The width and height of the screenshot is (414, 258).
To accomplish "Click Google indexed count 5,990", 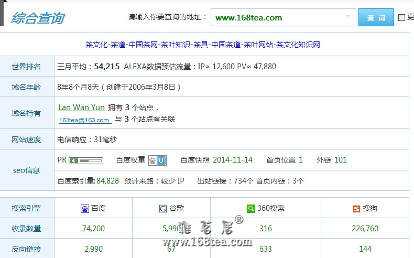I will [171, 229].
